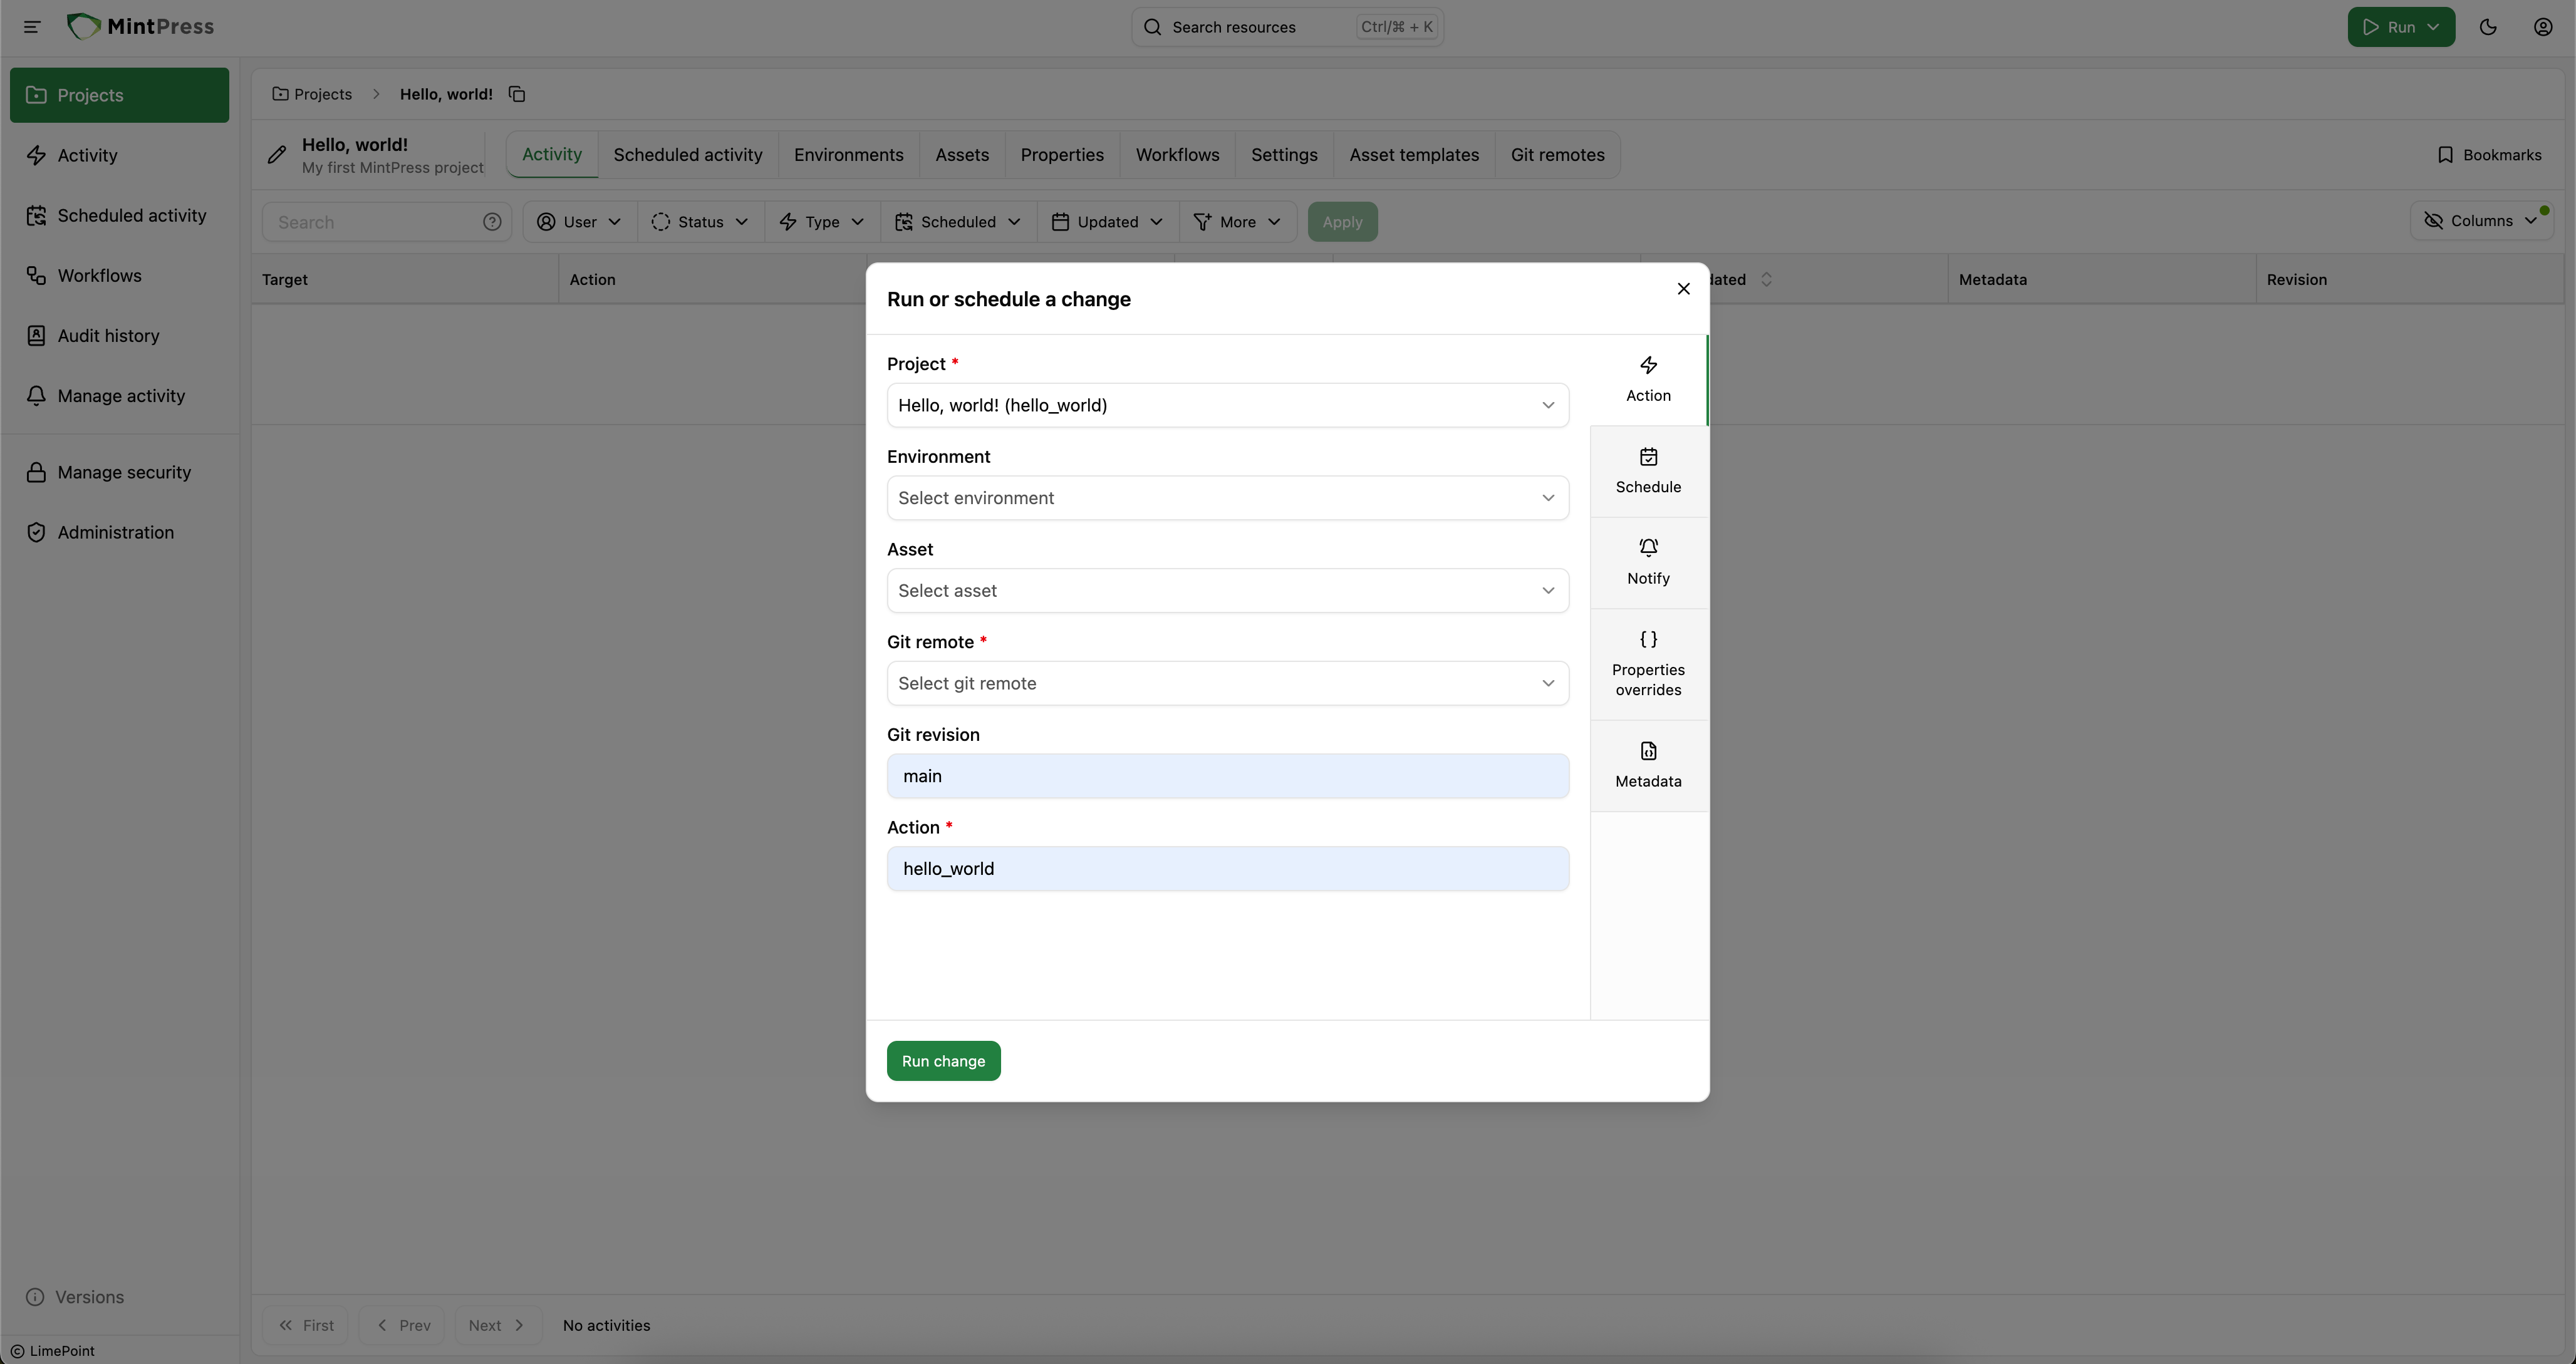2576x1364 pixels.
Task: Open Bookmarks
Action: pos(2490,155)
